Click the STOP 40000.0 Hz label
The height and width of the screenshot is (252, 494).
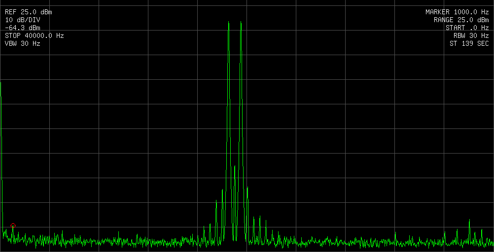pos(35,36)
